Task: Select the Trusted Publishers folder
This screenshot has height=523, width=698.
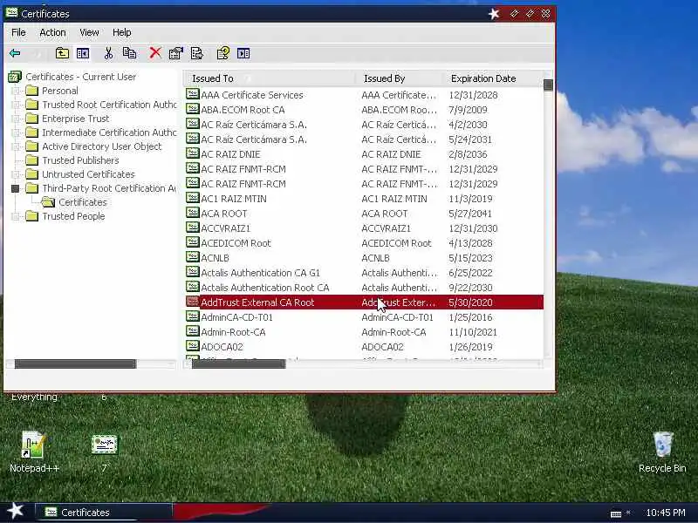Action: pos(80,160)
